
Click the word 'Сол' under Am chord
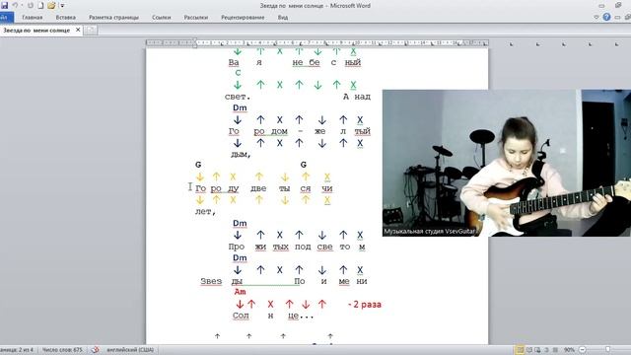241,316
